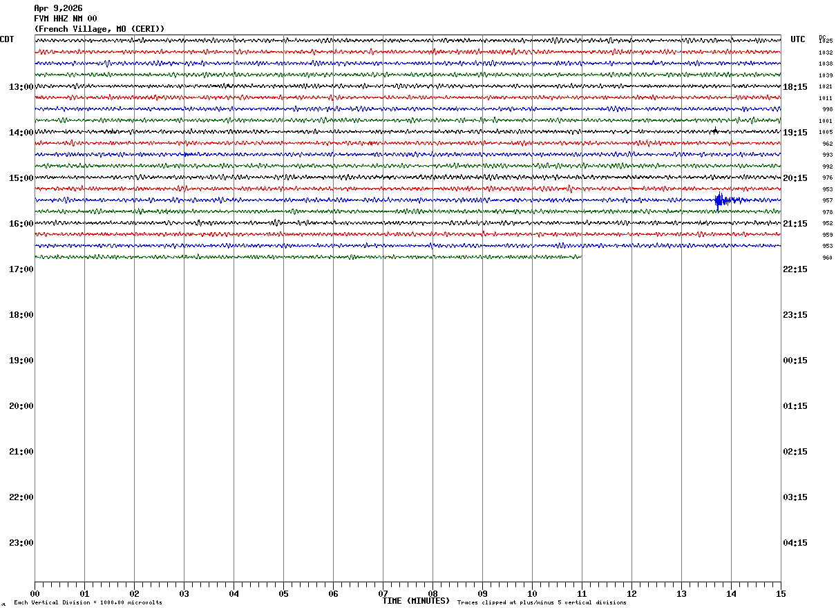The height and width of the screenshot is (612, 836).
Task: Select the '22:00' CDT hour label
Action: [21, 497]
